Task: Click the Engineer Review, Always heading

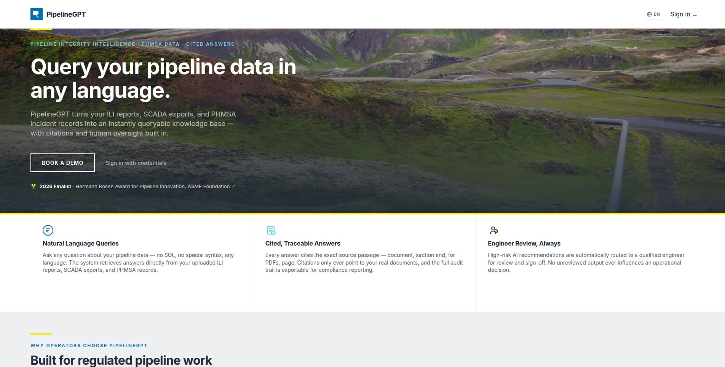Action: pyautogui.click(x=524, y=243)
